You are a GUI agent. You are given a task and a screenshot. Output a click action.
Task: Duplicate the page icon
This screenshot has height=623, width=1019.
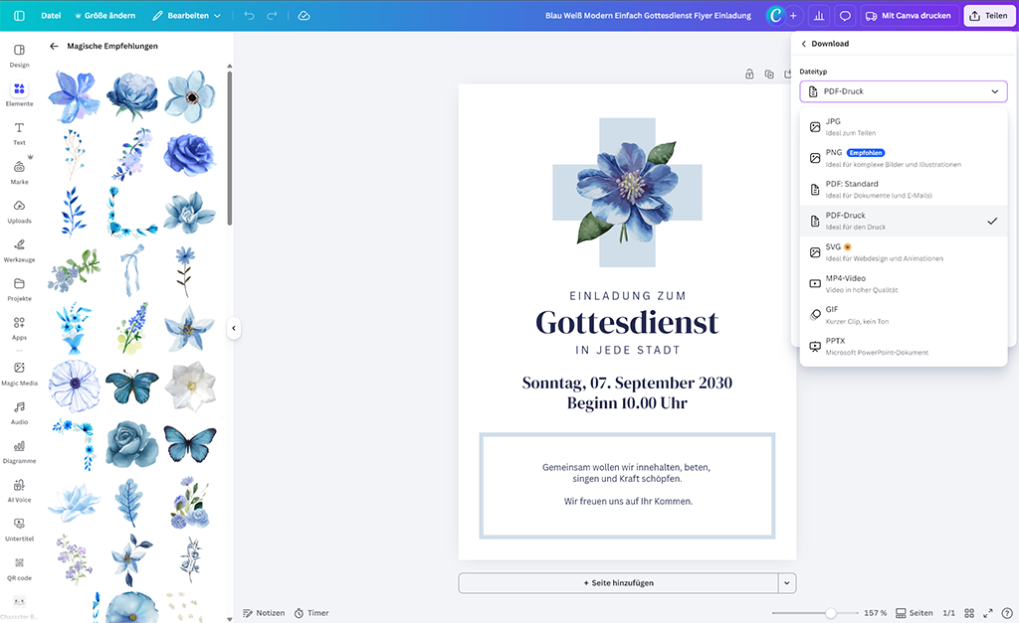769,74
